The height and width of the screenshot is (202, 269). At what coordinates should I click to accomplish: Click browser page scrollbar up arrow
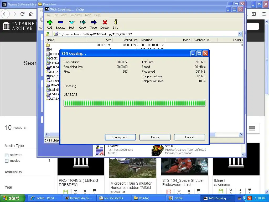tap(267, 22)
